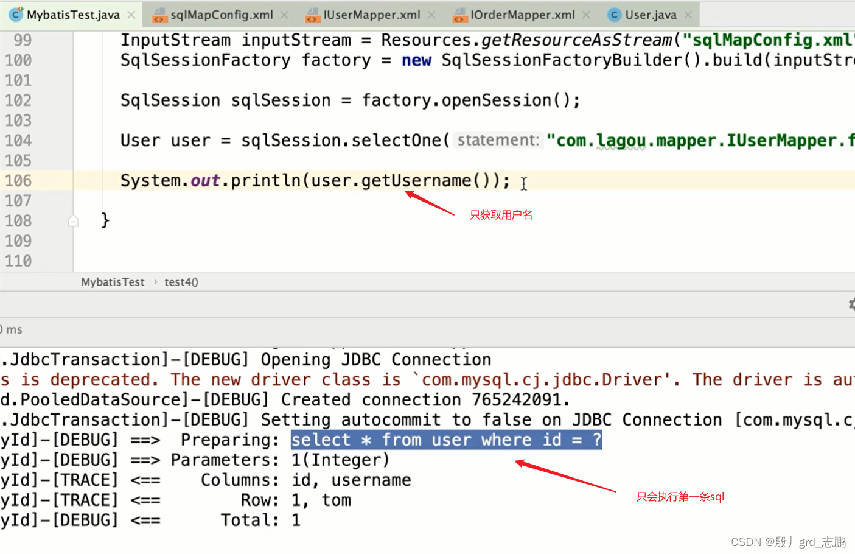Viewport: 855px width, 554px height.
Task: Click the 'ms' elapsed time label
Action: pos(13,329)
